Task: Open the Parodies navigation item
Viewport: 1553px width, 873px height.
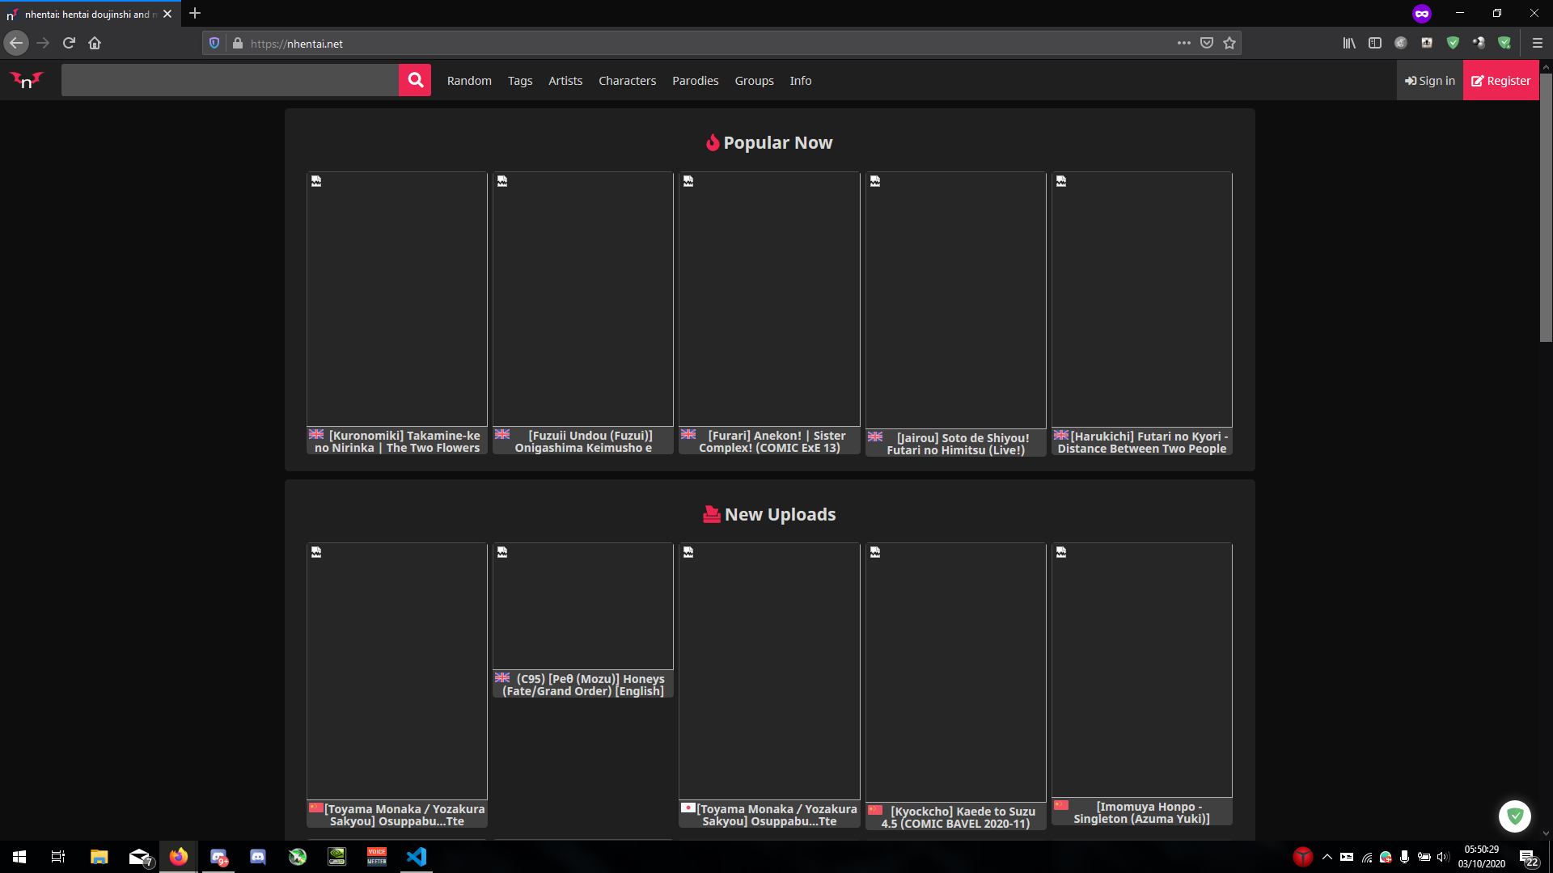Action: click(695, 80)
